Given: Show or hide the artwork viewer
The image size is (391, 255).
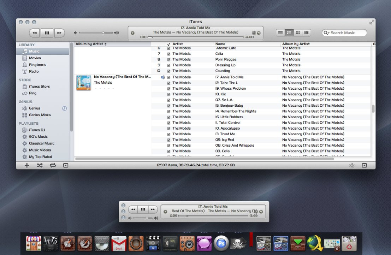Looking at the screenshot, I should (x=66, y=165).
